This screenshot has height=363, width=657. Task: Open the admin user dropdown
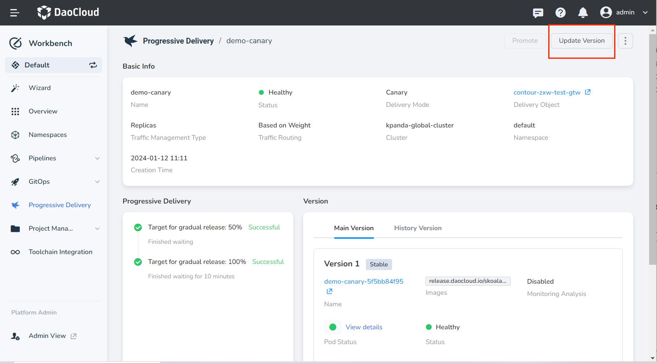(624, 12)
